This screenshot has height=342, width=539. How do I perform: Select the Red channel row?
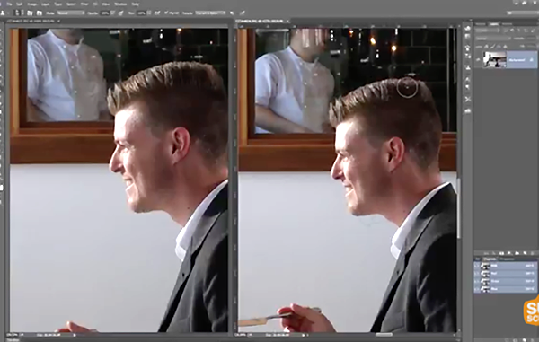point(505,273)
